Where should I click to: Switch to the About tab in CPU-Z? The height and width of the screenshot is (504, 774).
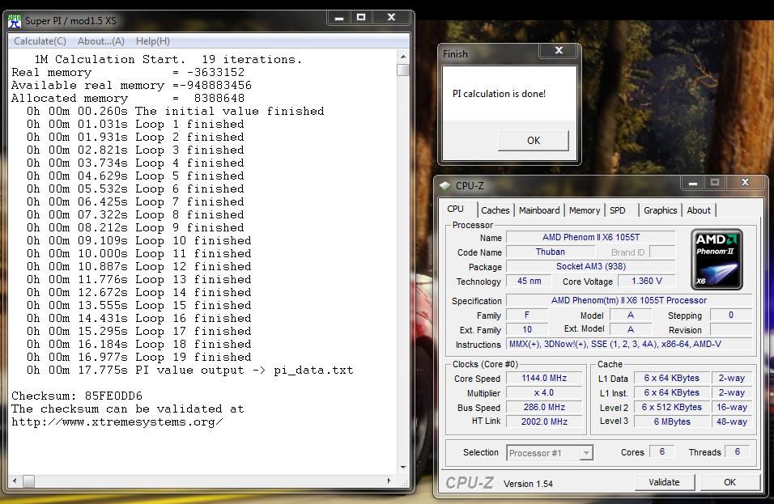pos(699,210)
